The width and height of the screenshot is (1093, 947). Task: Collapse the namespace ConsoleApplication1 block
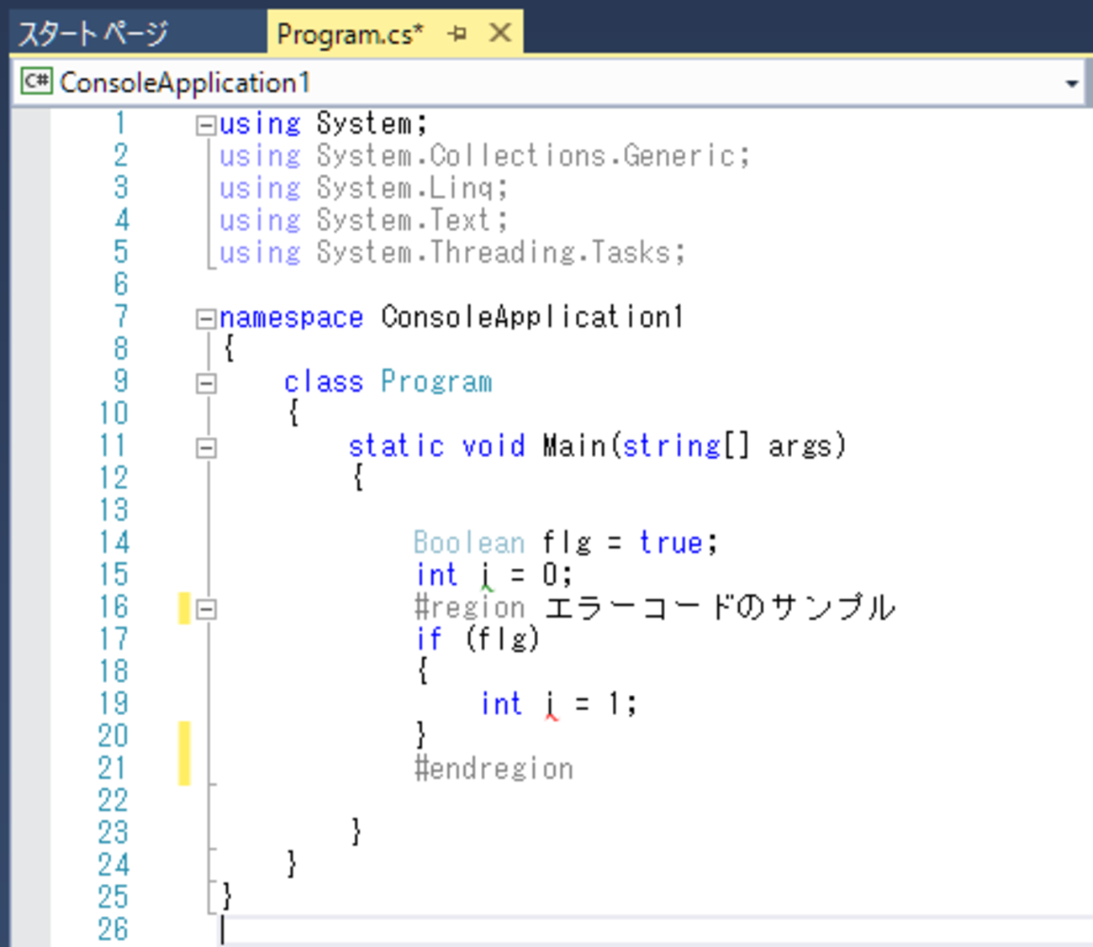[206, 318]
